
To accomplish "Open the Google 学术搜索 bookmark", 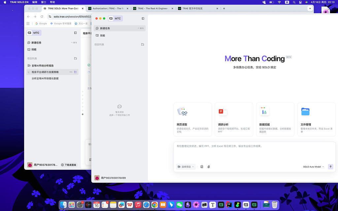I will coord(61,23).
